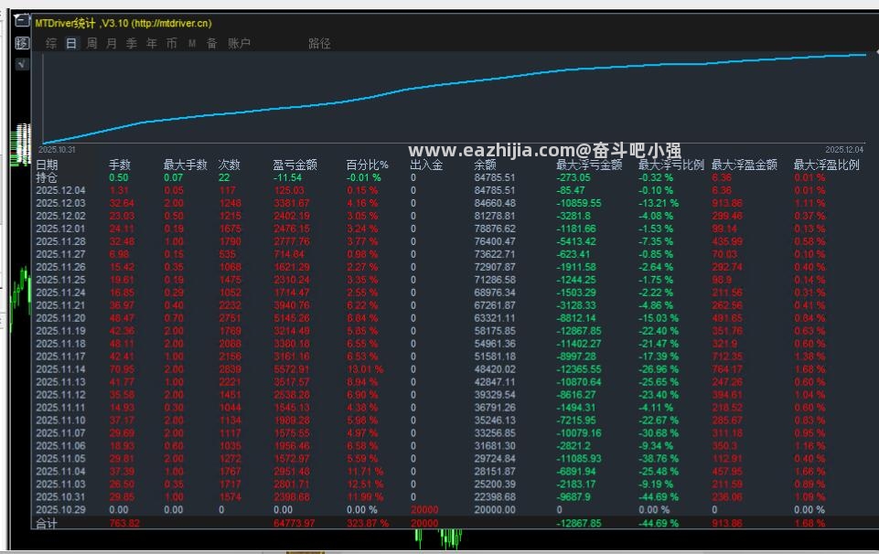Click chart start date label 2025.10.31
The width and height of the screenshot is (879, 554).
click(x=57, y=150)
